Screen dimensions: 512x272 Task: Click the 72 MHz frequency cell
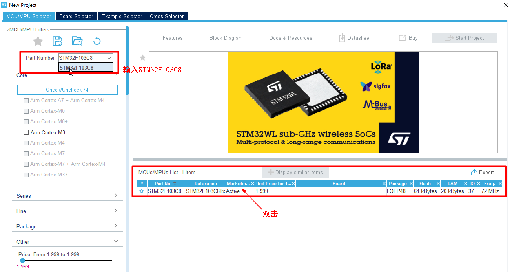tap(492, 191)
